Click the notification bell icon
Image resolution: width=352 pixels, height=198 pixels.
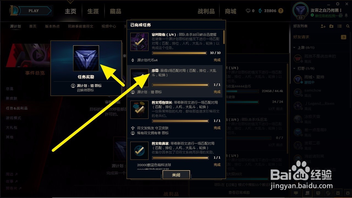click(x=346, y=15)
